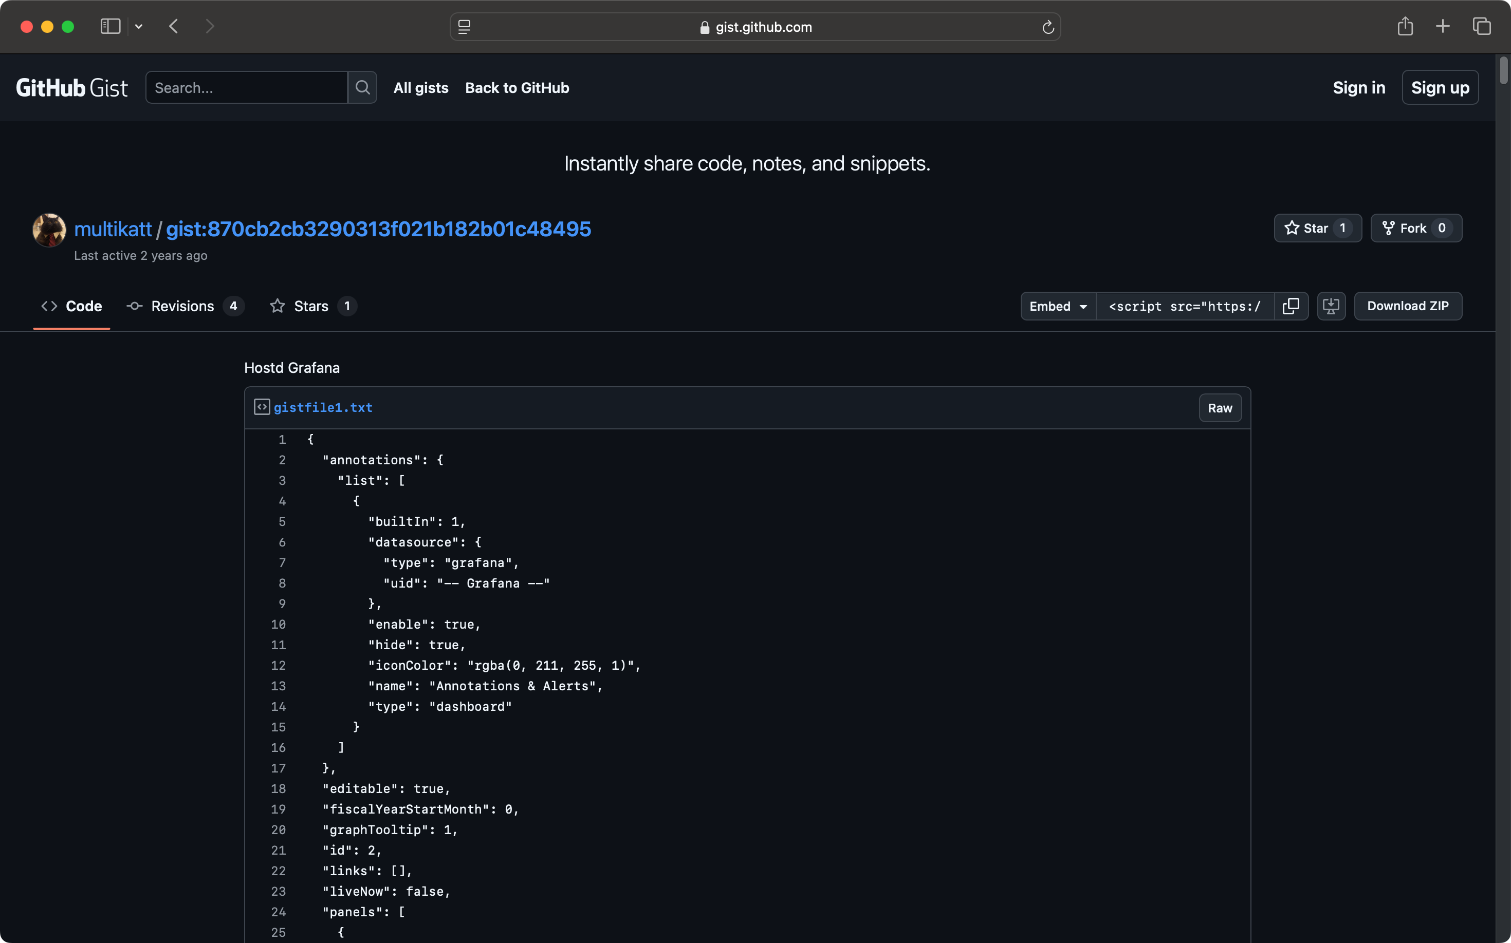Click the page vertical scrollbar thumb
Screen dimensions: 1511x943
1503,70
